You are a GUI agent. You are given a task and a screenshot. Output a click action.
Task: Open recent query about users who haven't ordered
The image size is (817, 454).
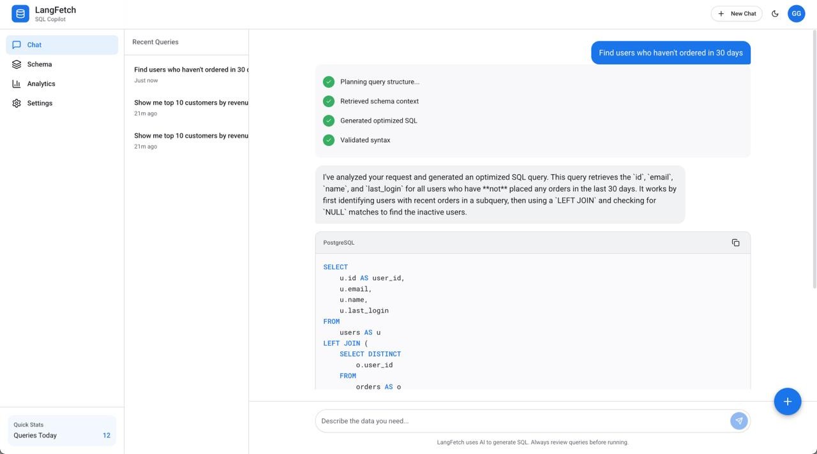185,73
